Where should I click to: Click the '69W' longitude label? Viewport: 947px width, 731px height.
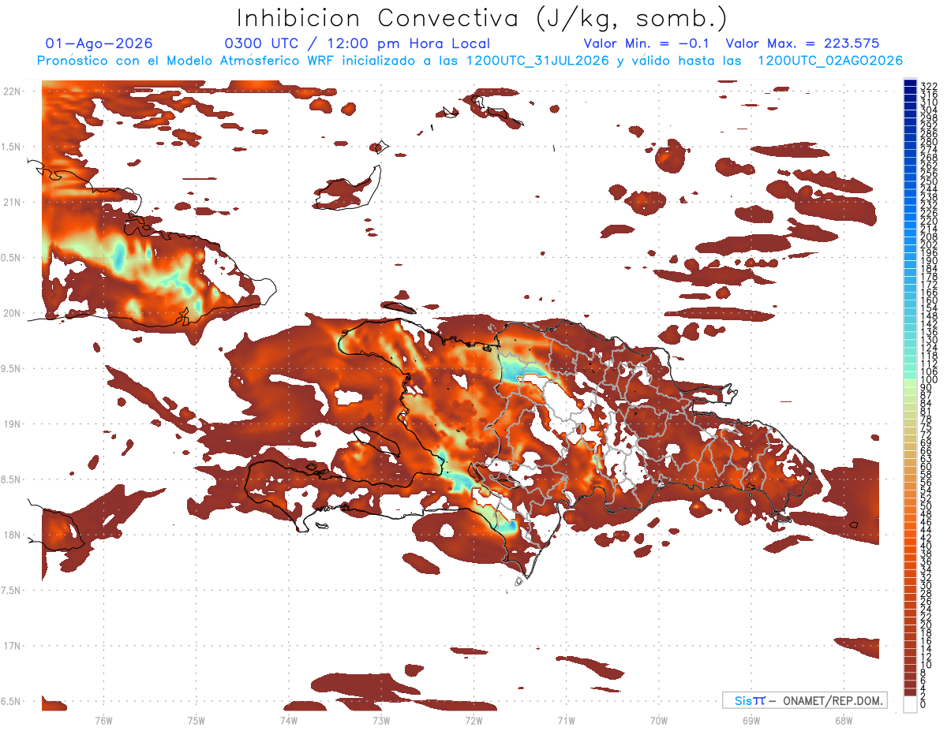tap(751, 721)
